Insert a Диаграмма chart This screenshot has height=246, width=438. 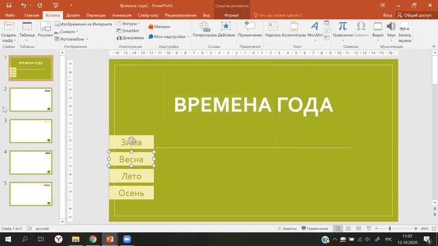130,38
